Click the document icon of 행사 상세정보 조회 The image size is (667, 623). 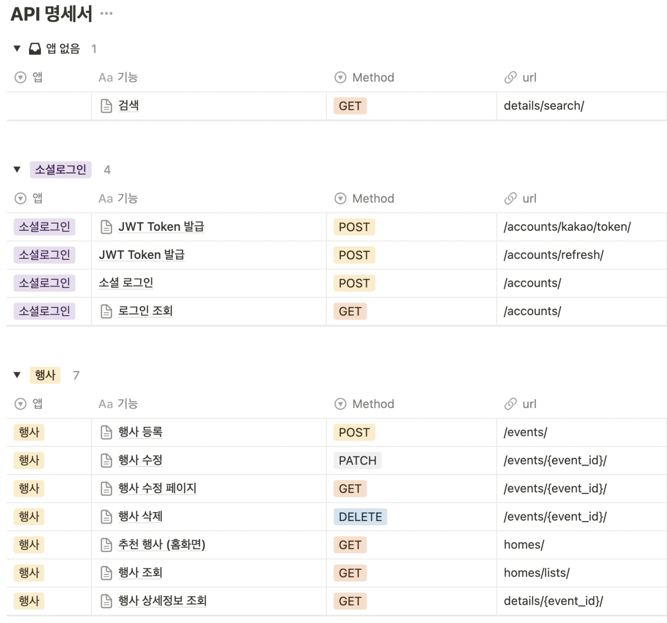pos(106,601)
